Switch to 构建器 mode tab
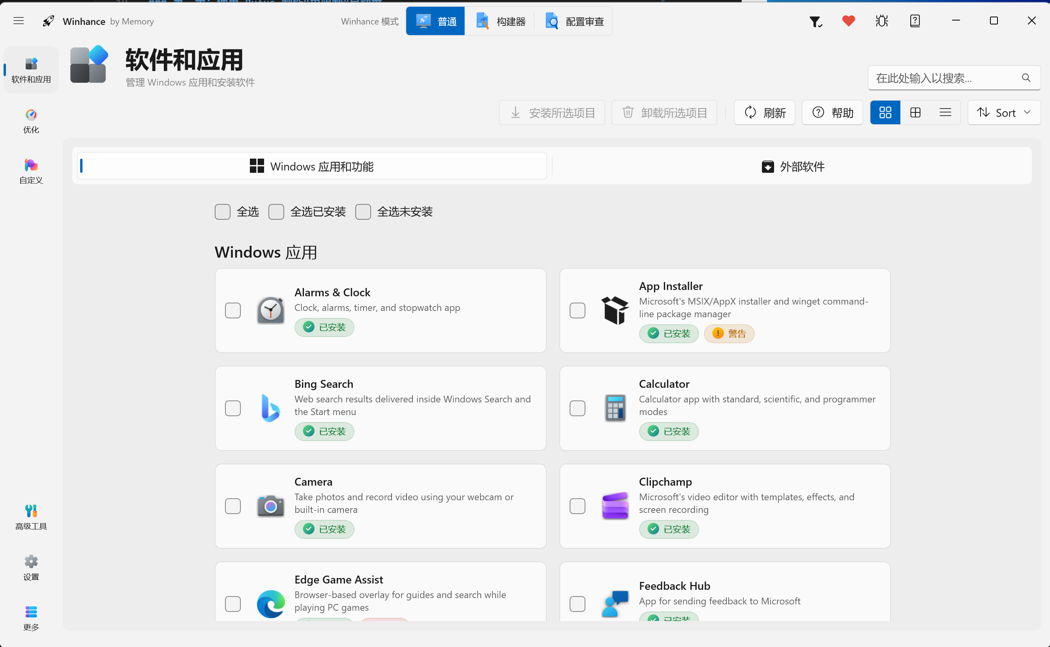Image resolution: width=1050 pixels, height=647 pixels. (500, 21)
